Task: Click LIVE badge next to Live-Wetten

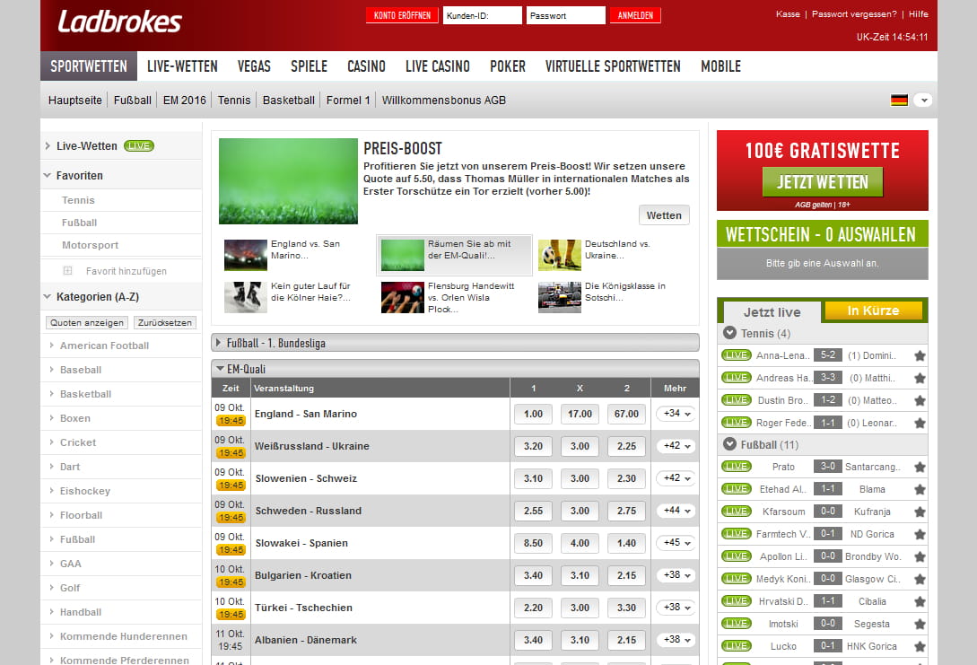Action: [138, 146]
